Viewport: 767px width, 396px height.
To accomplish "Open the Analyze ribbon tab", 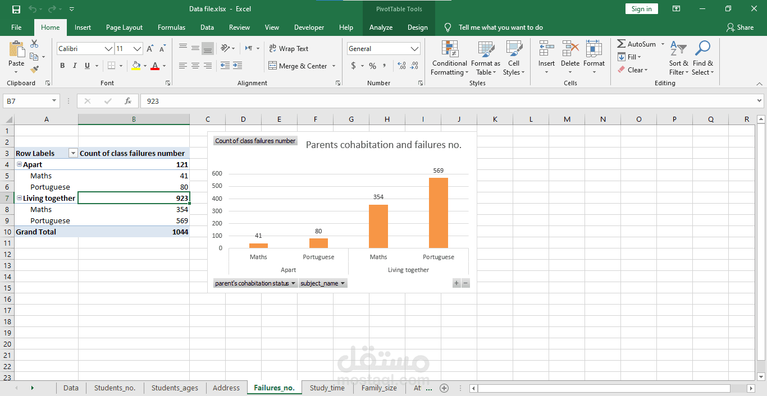I will (x=381, y=27).
